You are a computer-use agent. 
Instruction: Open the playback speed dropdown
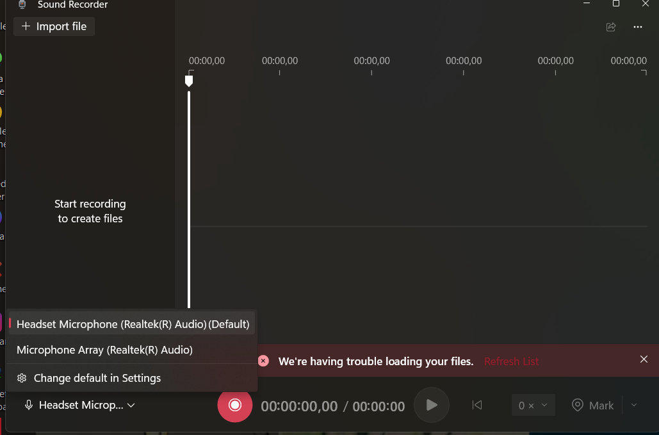coord(533,405)
